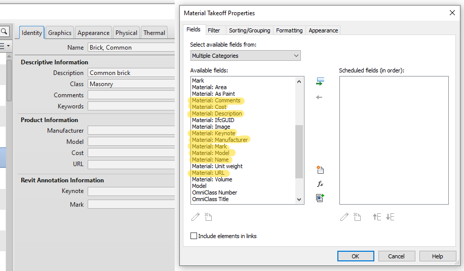Click the Cancel button
Image resolution: width=464 pixels, height=271 pixels.
click(x=396, y=256)
